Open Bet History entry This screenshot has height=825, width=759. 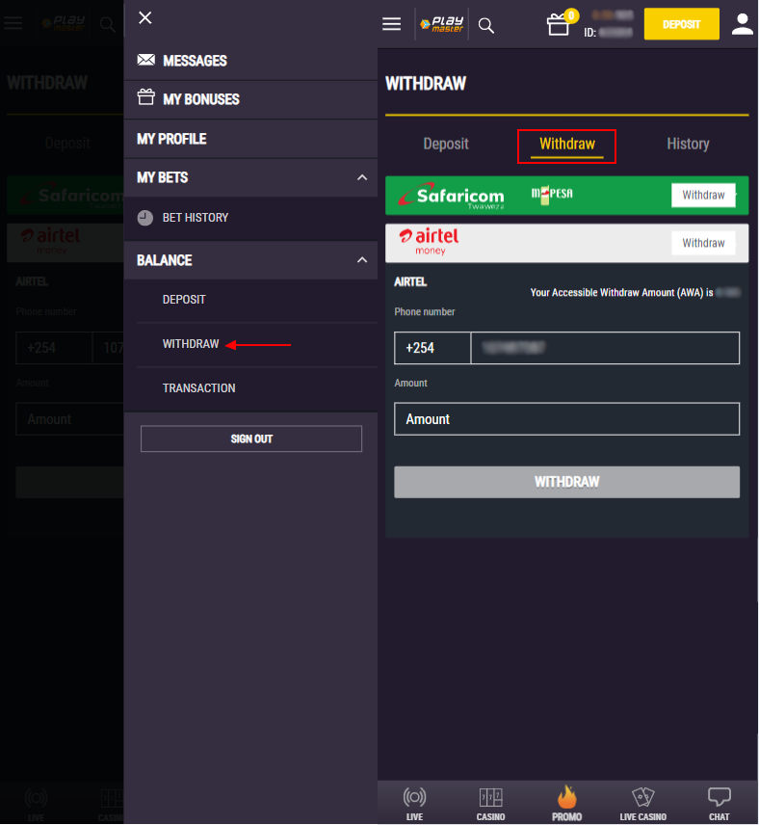(x=250, y=219)
